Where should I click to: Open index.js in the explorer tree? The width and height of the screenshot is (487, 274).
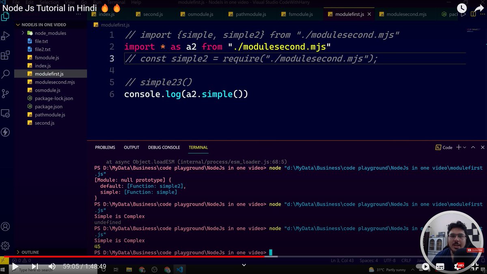click(x=50, y=65)
